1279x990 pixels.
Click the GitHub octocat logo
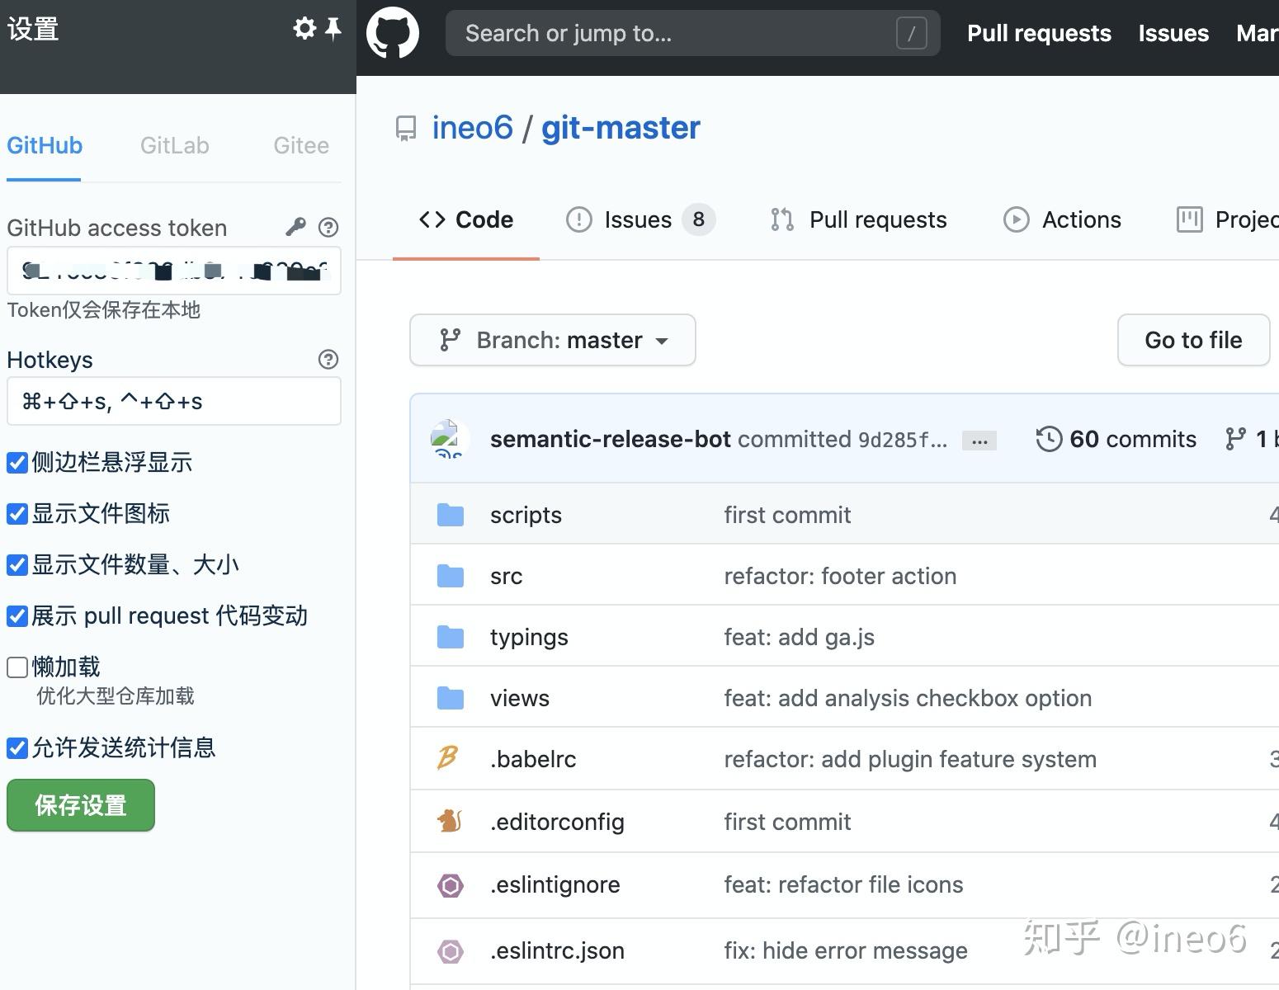click(393, 33)
